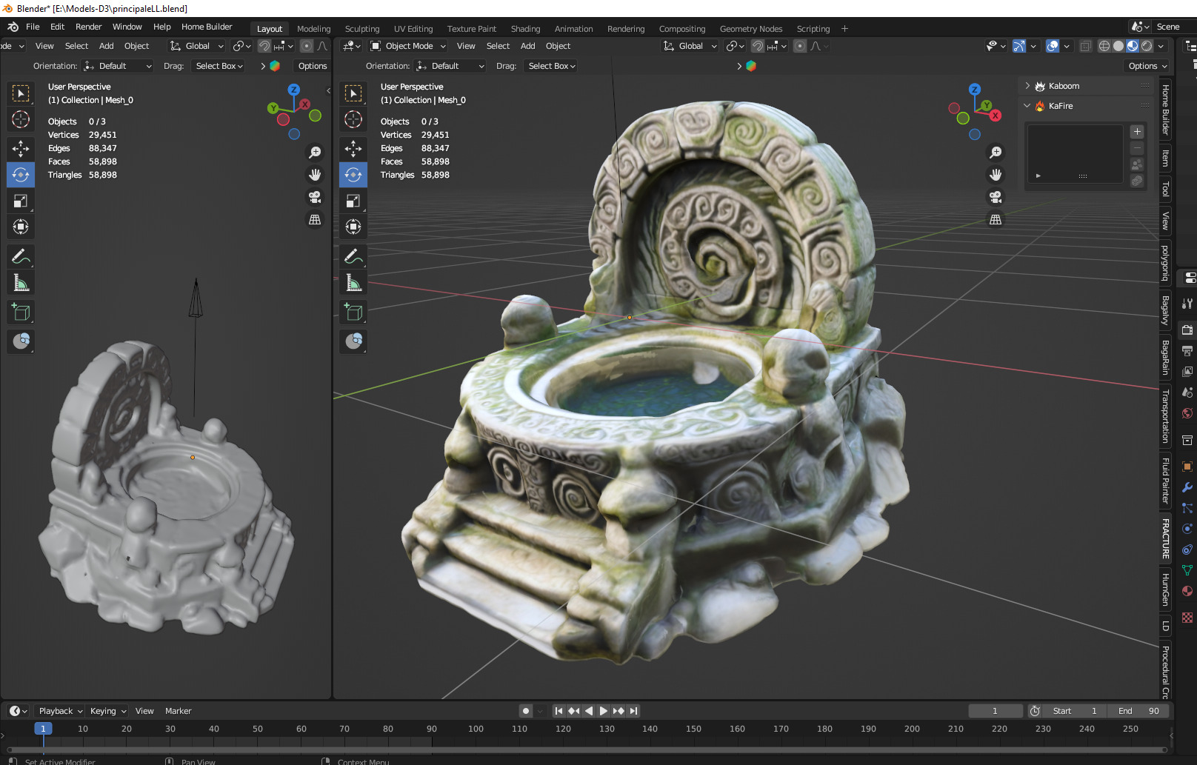Select the Select Box tool in right viewport

tap(353, 93)
